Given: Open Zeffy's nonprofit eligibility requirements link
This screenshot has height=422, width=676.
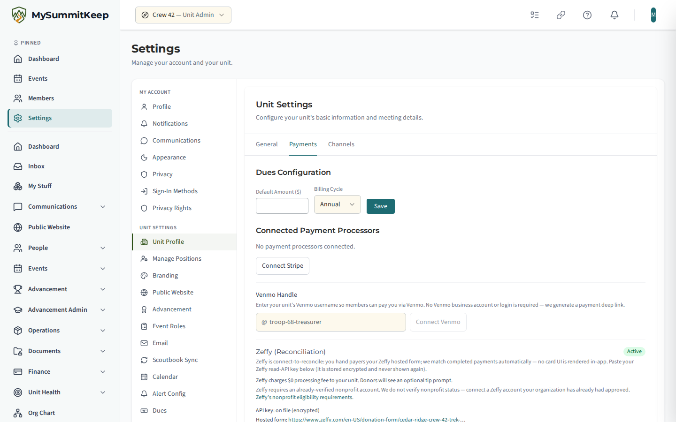Looking at the screenshot, I should click(305, 398).
